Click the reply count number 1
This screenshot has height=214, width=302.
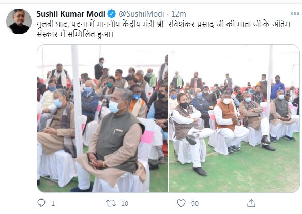53,204
